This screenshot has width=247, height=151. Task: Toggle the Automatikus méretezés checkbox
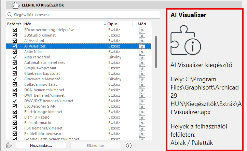pyautogui.click(x=15, y=63)
